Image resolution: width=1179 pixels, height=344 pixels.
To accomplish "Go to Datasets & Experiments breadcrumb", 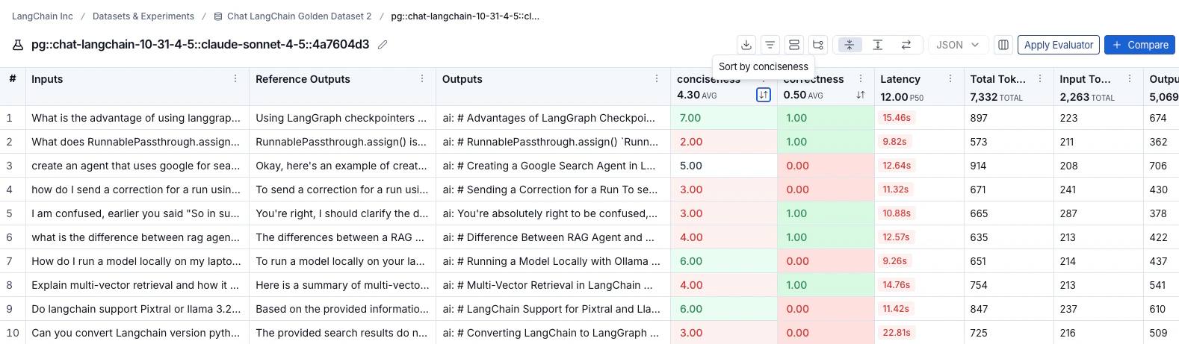I will (x=143, y=16).
